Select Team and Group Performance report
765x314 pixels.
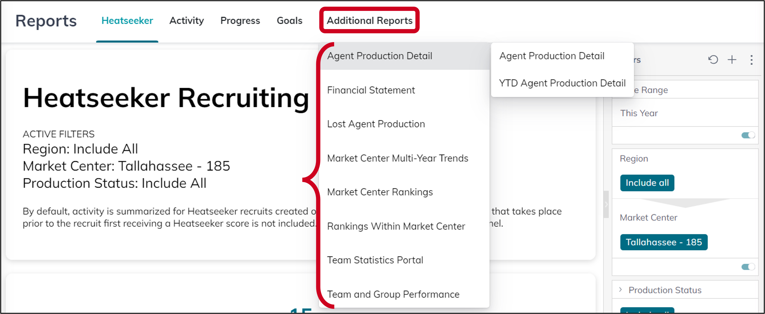click(x=393, y=294)
